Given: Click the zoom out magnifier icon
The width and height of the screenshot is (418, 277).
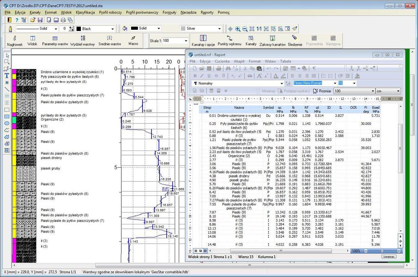Looking at the screenshot, I should pyautogui.click(x=245, y=29).
